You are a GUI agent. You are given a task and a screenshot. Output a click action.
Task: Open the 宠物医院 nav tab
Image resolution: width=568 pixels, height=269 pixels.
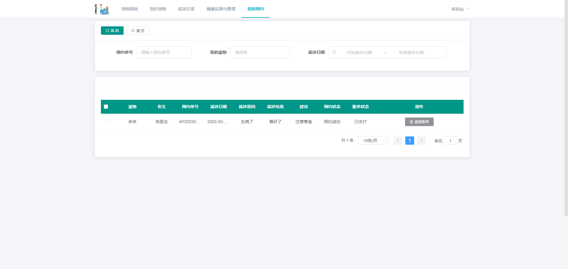click(x=130, y=9)
